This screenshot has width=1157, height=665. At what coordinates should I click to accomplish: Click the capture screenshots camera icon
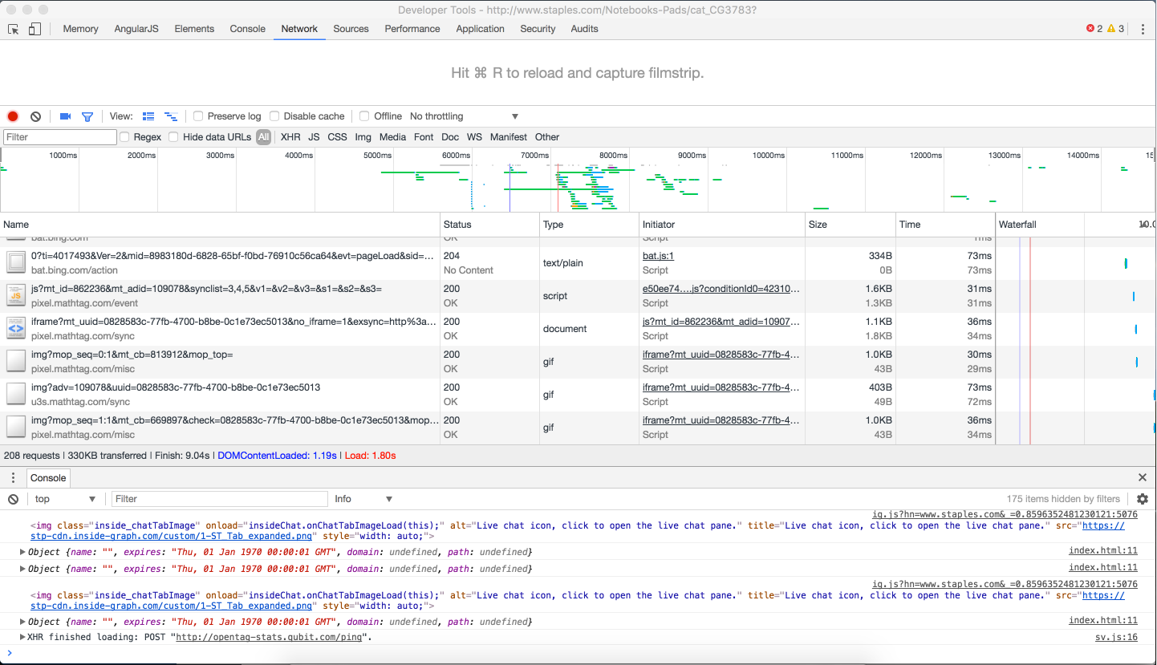(65, 116)
